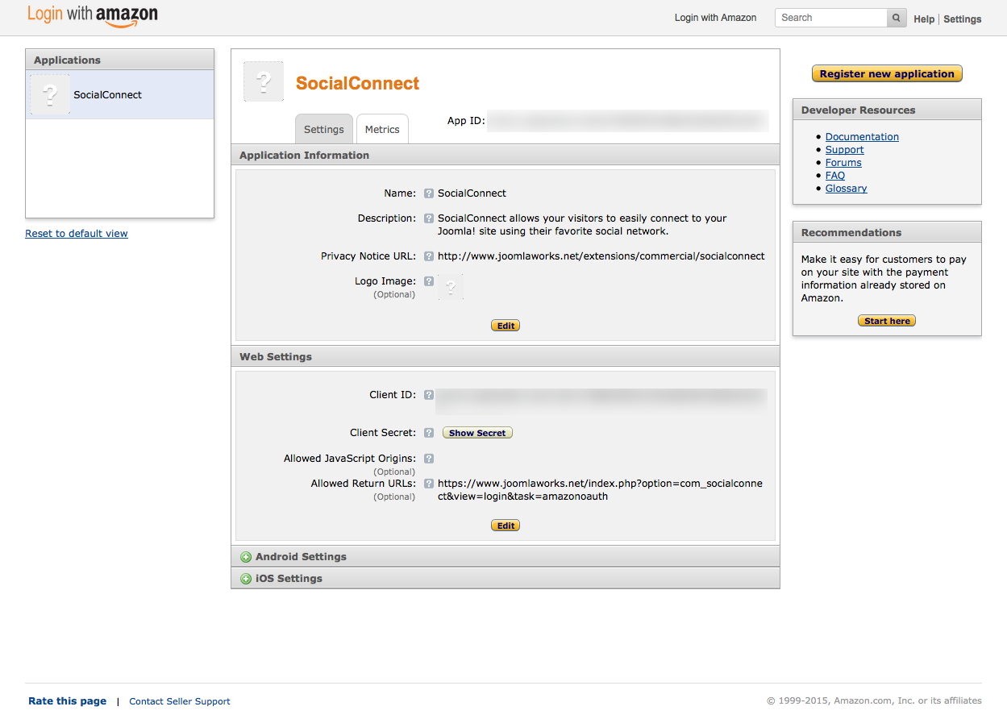This screenshot has height=719, width=1007.
Task: Click the search magnifier button
Action: (897, 18)
